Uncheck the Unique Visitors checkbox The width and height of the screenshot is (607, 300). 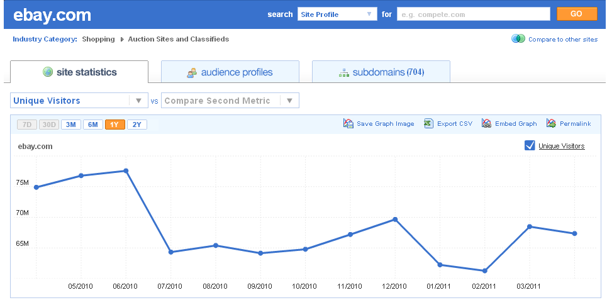tap(530, 145)
